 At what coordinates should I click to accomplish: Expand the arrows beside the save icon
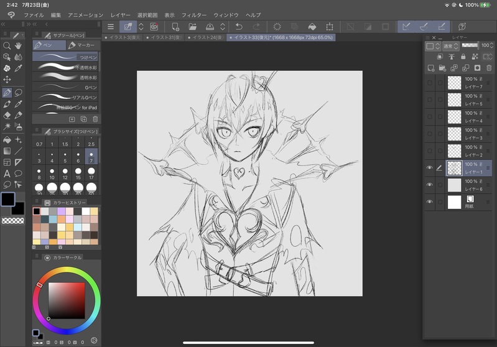223,27
